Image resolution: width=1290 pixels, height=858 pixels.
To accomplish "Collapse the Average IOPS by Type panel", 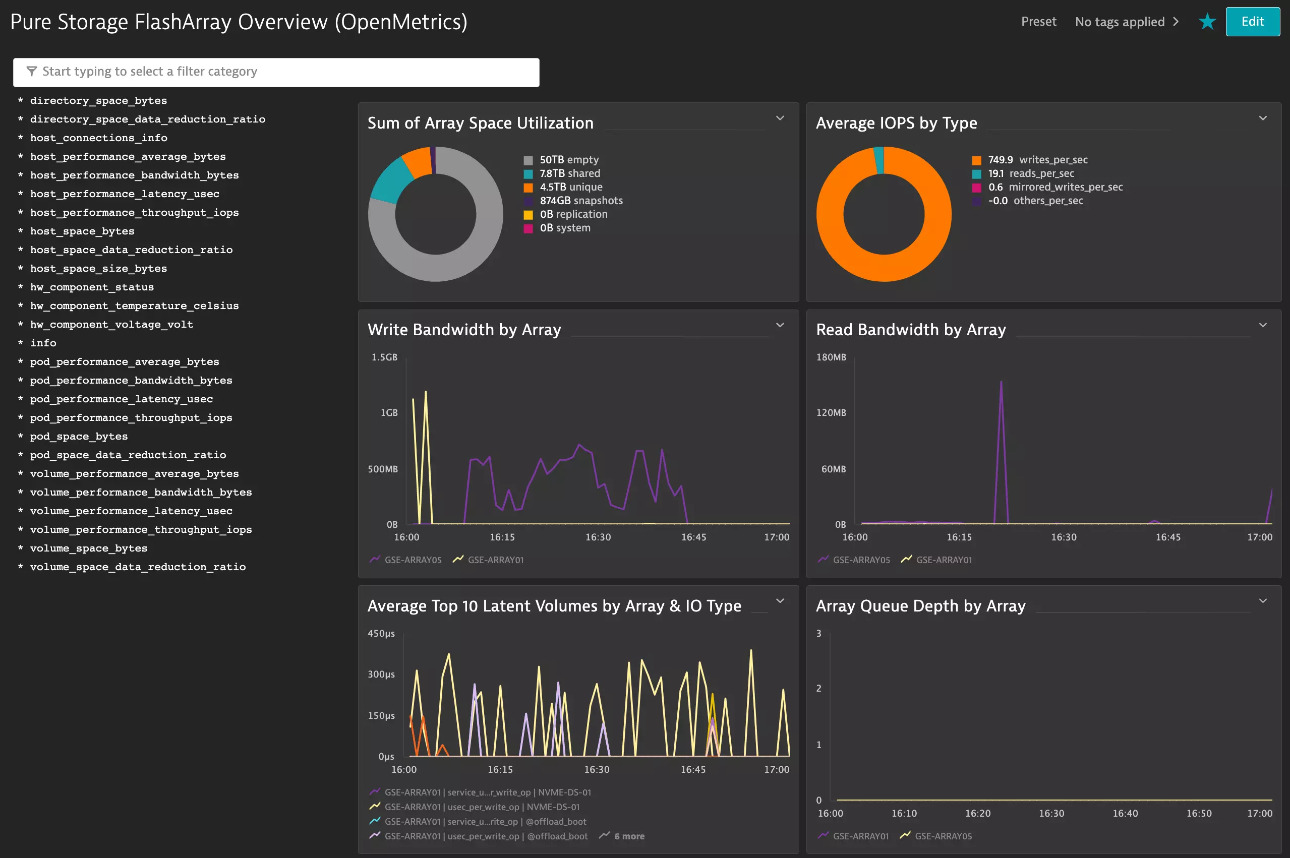I will pos(1263,117).
